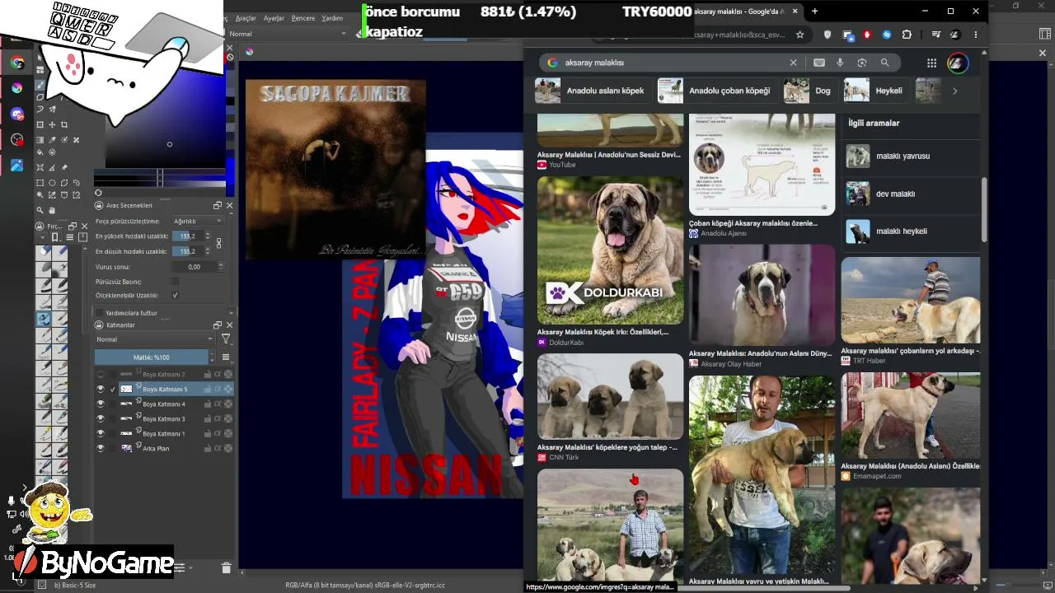1055x593 pixels.
Task: Bookmark this page with the star icon
Action: click(x=799, y=35)
